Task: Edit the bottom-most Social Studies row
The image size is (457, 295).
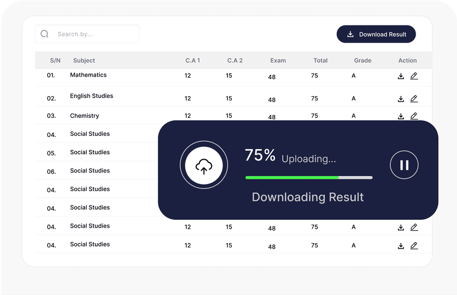Action: [414, 245]
